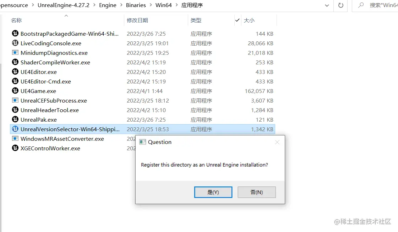Select WindowsMRAssetConverter.exe file name
398x232 pixels.
62,139
